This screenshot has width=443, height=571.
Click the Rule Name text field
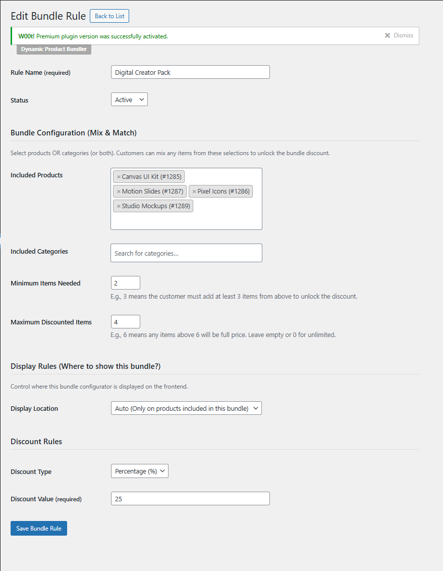190,72
